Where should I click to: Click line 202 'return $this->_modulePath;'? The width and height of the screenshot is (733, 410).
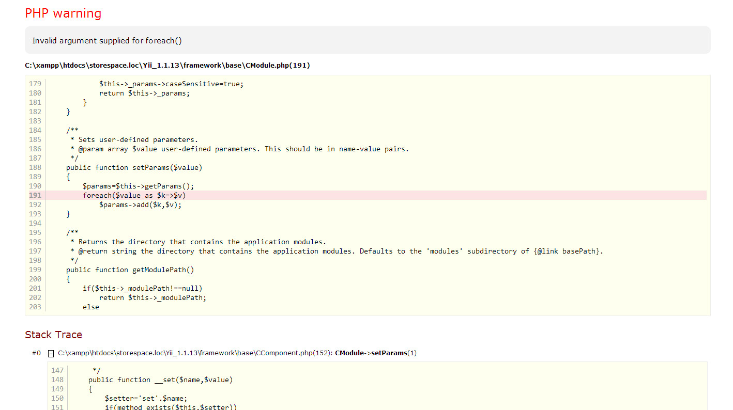point(152,297)
